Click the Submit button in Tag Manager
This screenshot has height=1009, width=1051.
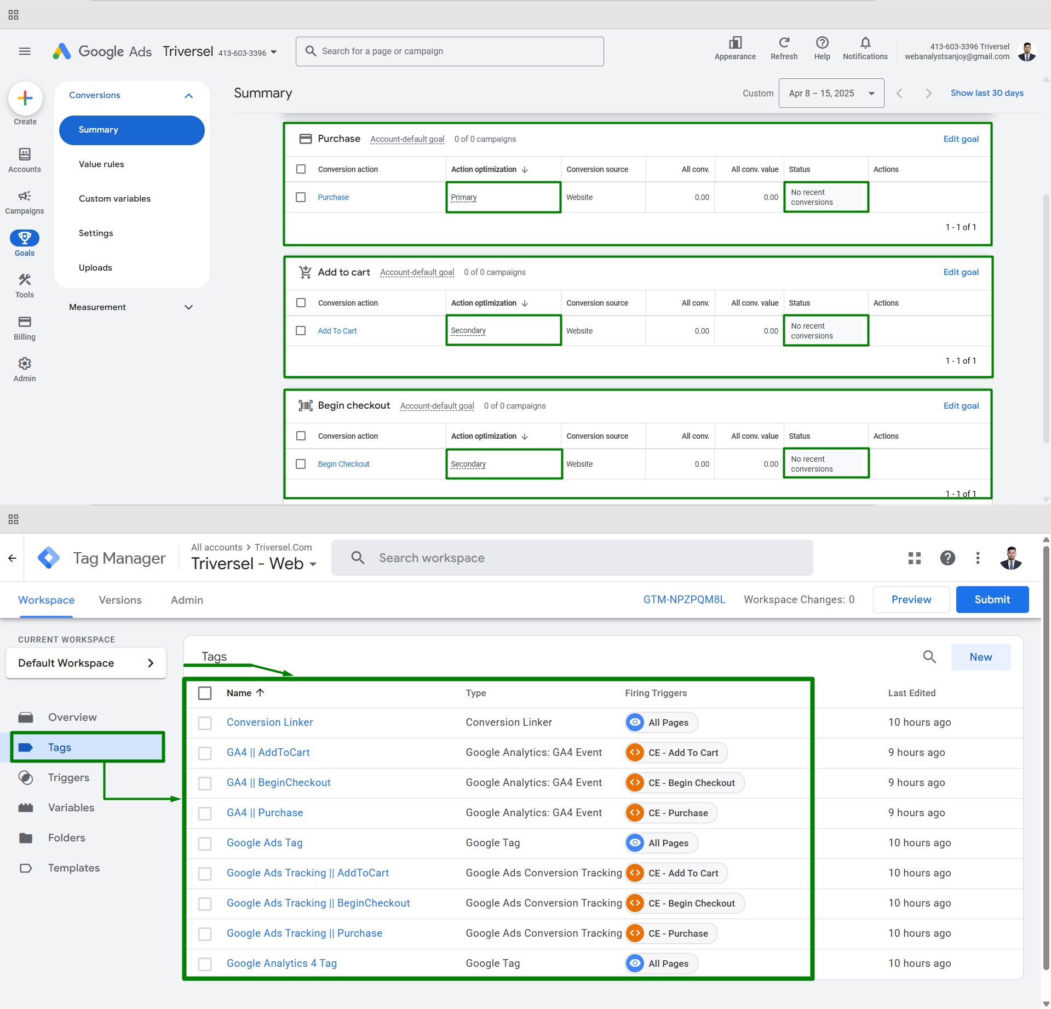pyautogui.click(x=992, y=599)
